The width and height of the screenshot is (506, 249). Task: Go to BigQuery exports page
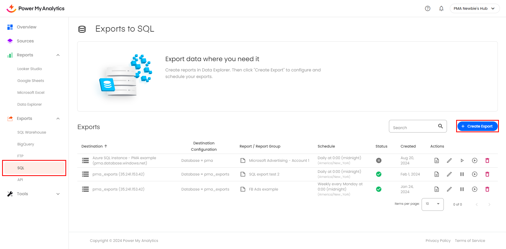[x=26, y=144]
